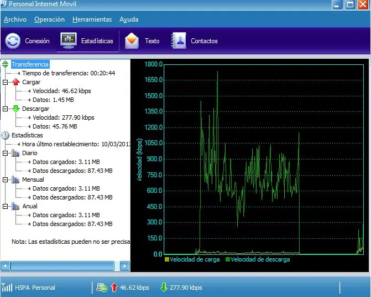Click the horizontal scrollbar right arrow
The image size is (371, 297).
(125, 266)
